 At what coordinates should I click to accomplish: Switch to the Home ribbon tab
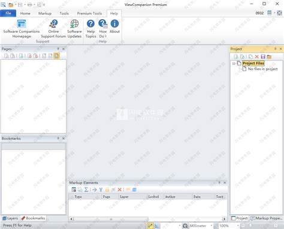click(x=25, y=13)
